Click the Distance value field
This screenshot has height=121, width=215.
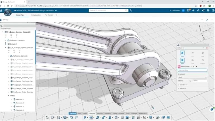[200, 81]
